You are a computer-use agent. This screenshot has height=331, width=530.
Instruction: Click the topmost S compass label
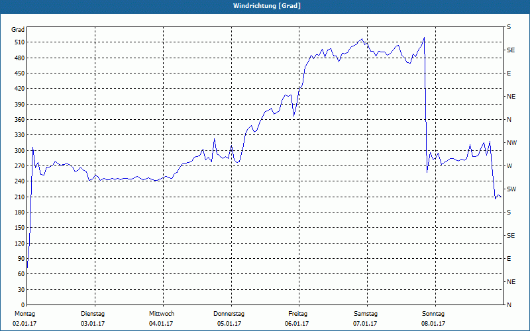point(509,27)
